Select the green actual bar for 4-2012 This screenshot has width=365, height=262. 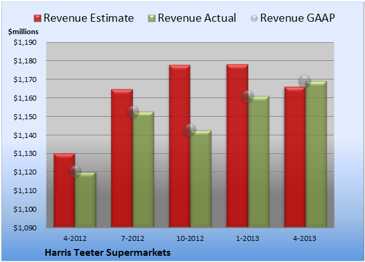click(x=85, y=199)
